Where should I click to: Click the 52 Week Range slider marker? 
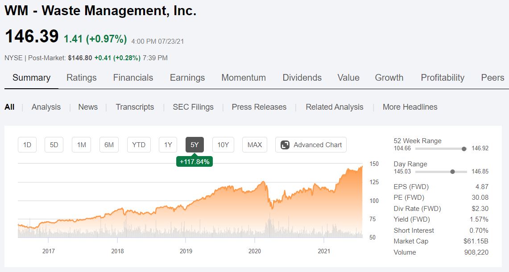[464, 148]
